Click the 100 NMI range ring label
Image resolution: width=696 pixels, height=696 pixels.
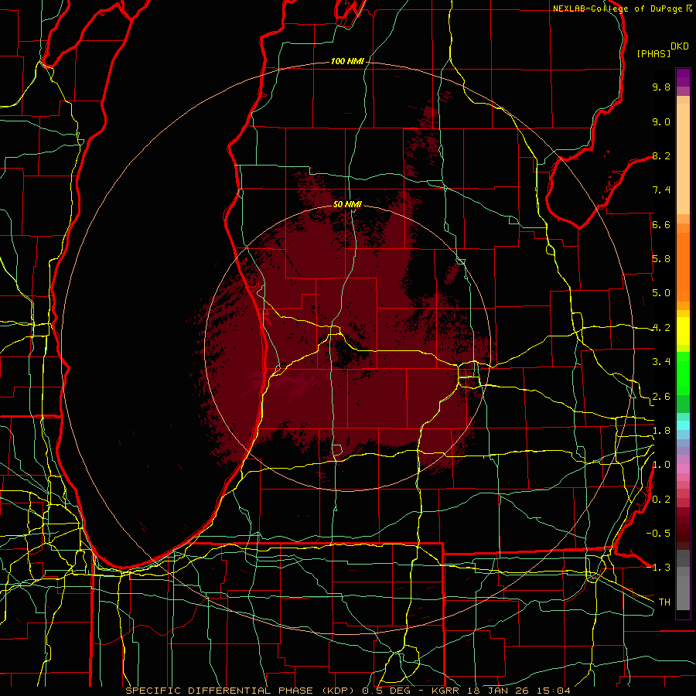347,61
